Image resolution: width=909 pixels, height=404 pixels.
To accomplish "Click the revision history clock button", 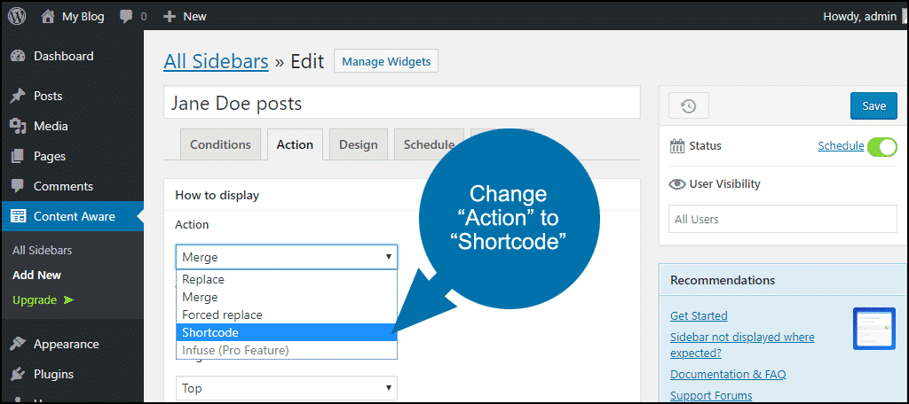I will [689, 106].
